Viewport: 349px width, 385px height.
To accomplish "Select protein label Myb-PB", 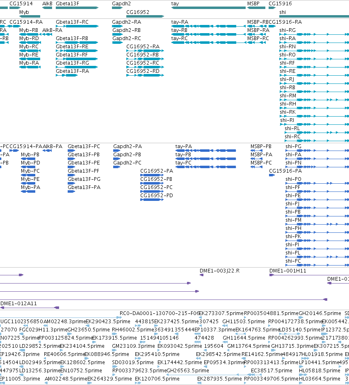I will 30,155.
